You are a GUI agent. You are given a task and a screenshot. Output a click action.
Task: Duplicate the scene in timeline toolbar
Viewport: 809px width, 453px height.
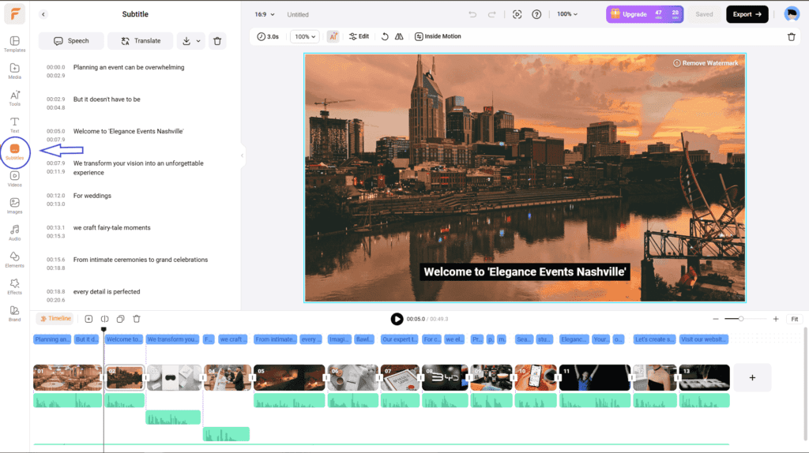(x=120, y=319)
